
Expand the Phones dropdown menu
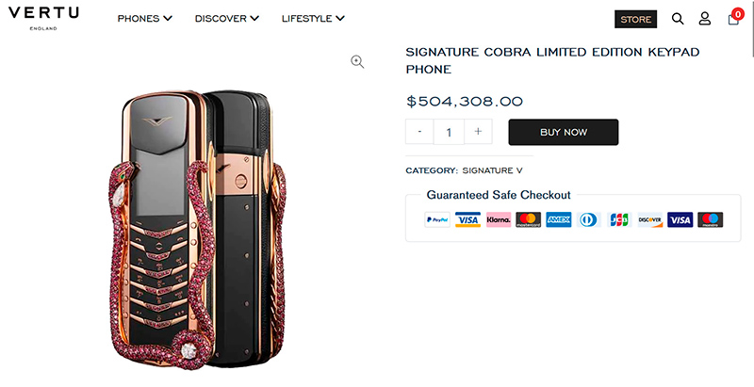click(x=144, y=19)
